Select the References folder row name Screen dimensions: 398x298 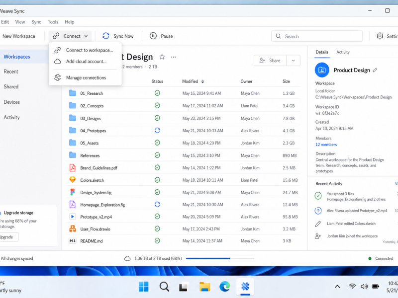tap(90, 155)
